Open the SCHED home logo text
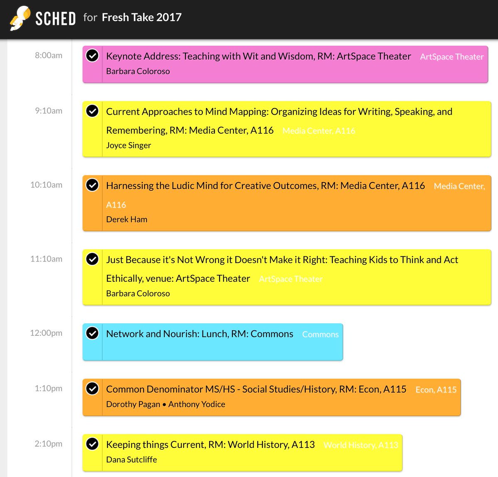The image size is (498, 477). 55,19
